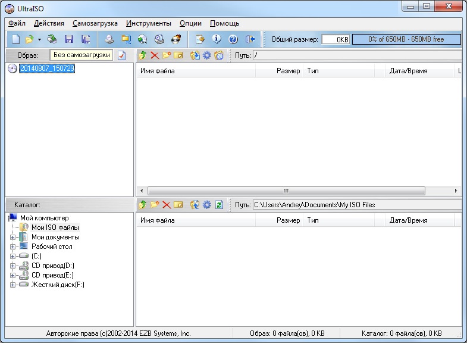This screenshot has width=467, height=343.
Task: Toggle the checkmark icon beside boot type box
Action: coord(122,55)
